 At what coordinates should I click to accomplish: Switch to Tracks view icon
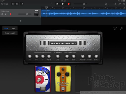click(x=17, y=4)
